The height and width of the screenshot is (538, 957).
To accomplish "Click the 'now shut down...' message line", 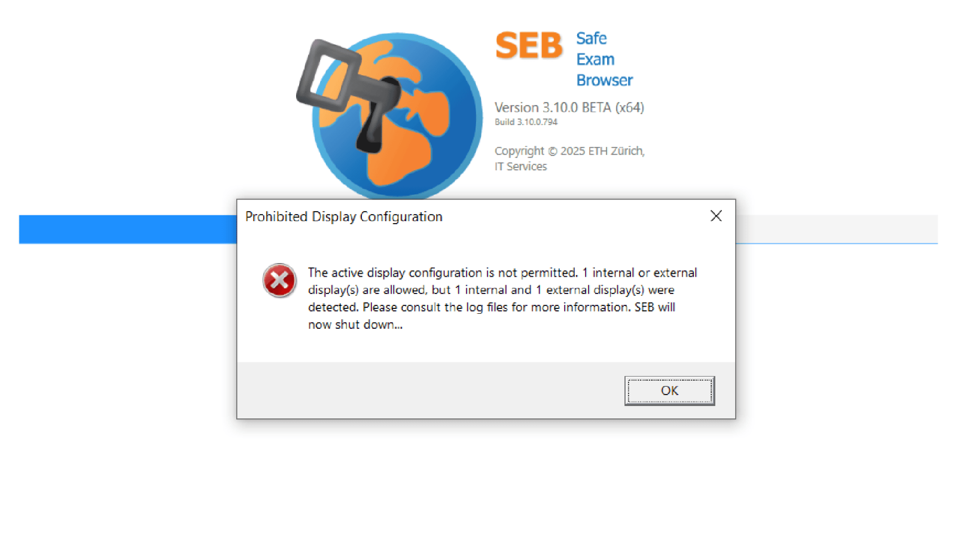I will 355,325.
